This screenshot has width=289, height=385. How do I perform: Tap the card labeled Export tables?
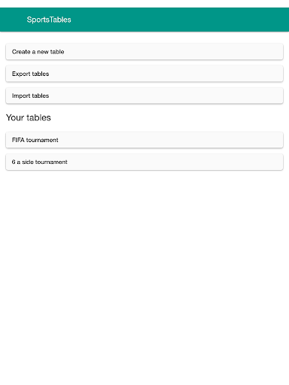point(144,74)
